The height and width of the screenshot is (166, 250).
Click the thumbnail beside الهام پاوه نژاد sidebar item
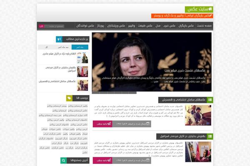click(82, 58)
